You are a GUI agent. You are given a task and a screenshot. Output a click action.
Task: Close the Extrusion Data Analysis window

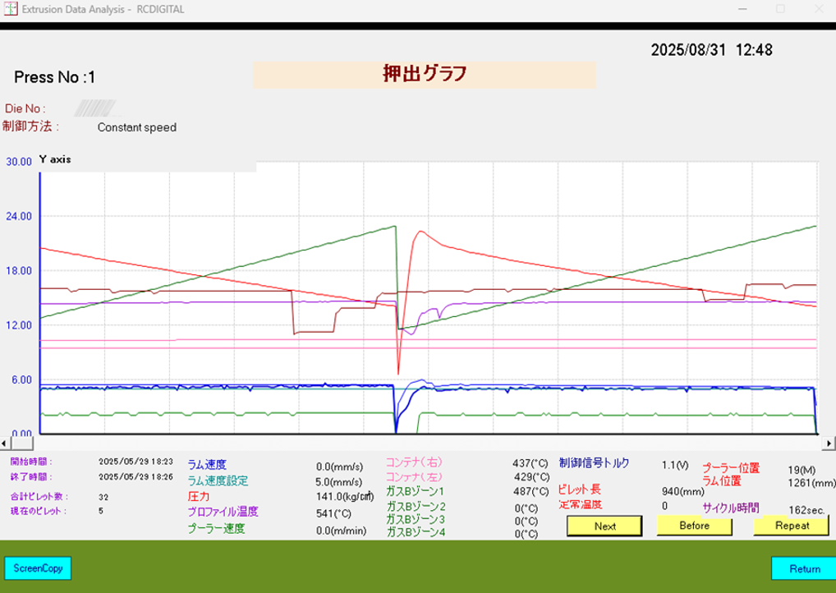(817, 9)
